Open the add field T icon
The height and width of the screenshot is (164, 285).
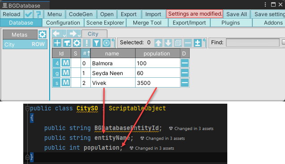coord(67,43)
